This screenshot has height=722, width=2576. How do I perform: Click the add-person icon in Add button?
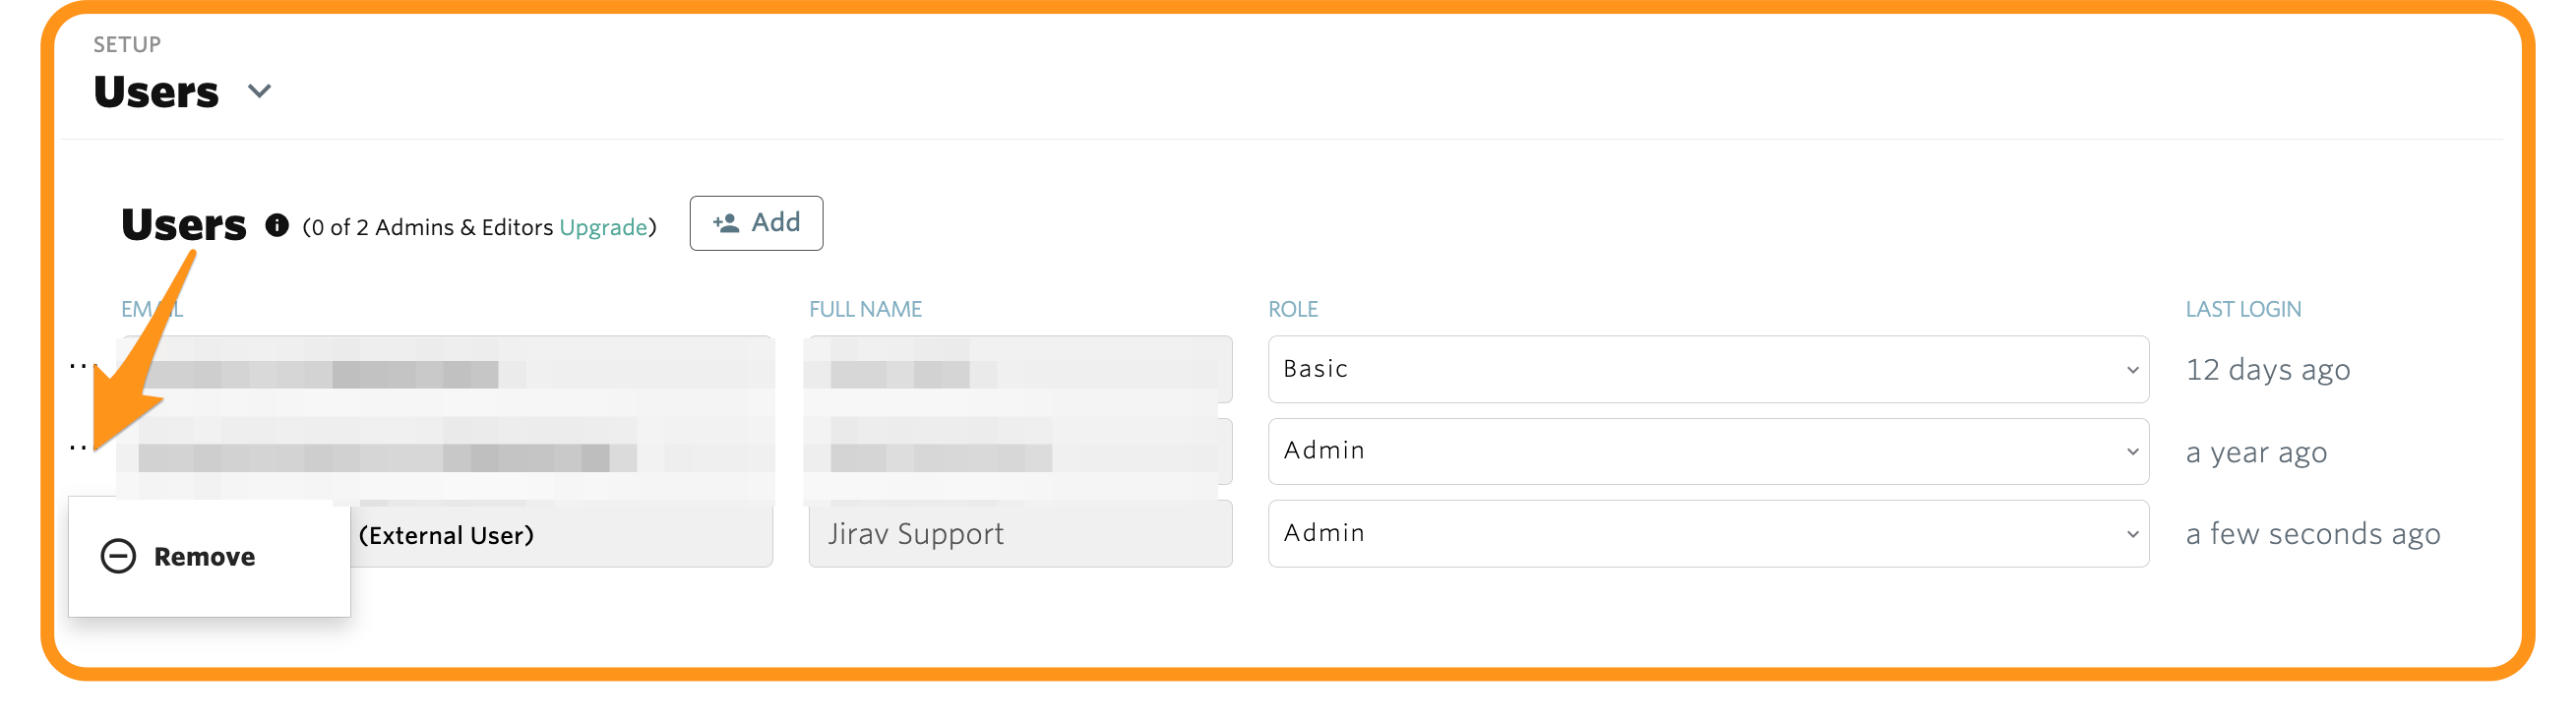coord(726,223)
